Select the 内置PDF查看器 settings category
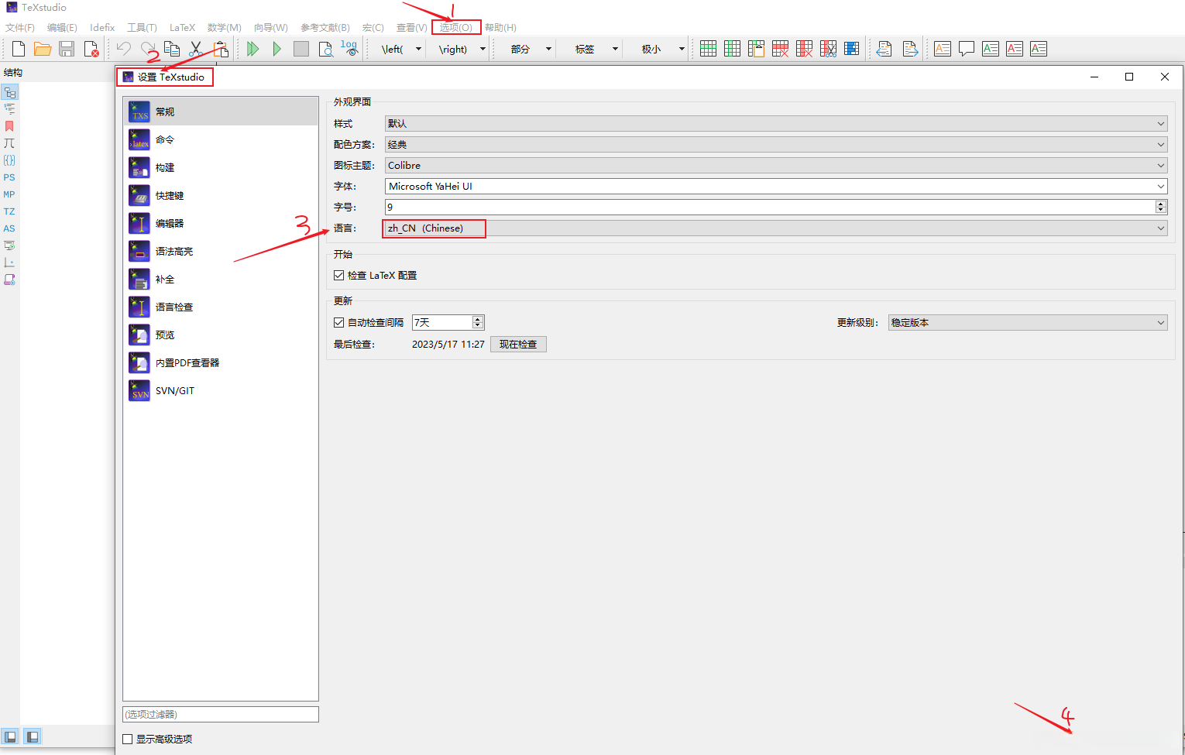This screenshot has width=1185, height=755. (221, 362)
